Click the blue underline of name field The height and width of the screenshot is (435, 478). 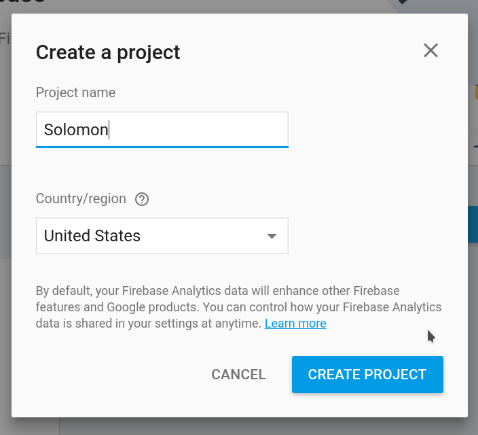[162, 146]
